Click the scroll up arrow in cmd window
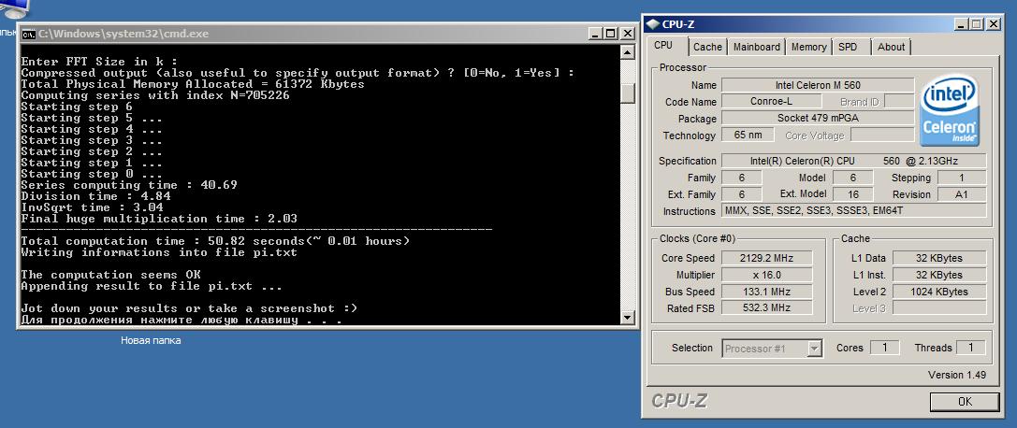The image size is (1017, 428). coord(627,51)
